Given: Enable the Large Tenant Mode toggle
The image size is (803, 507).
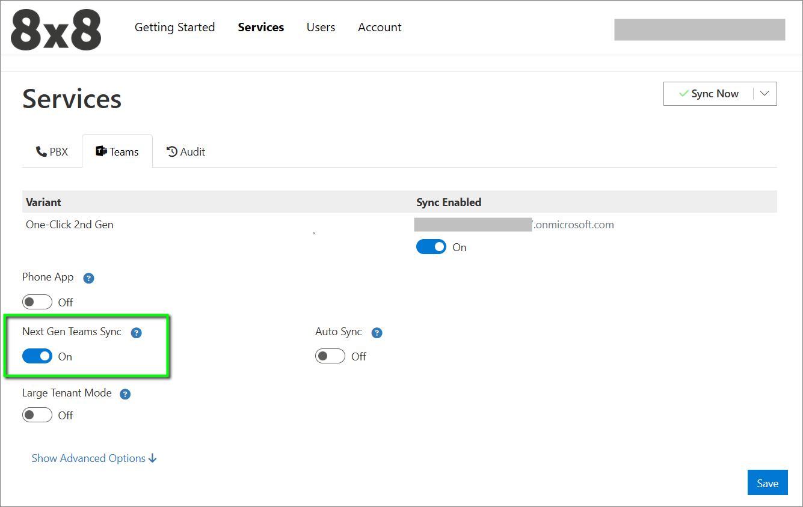Looking at the screenshot, I should (37, 415).
